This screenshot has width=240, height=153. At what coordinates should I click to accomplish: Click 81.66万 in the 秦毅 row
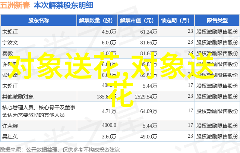click(149, 53)
